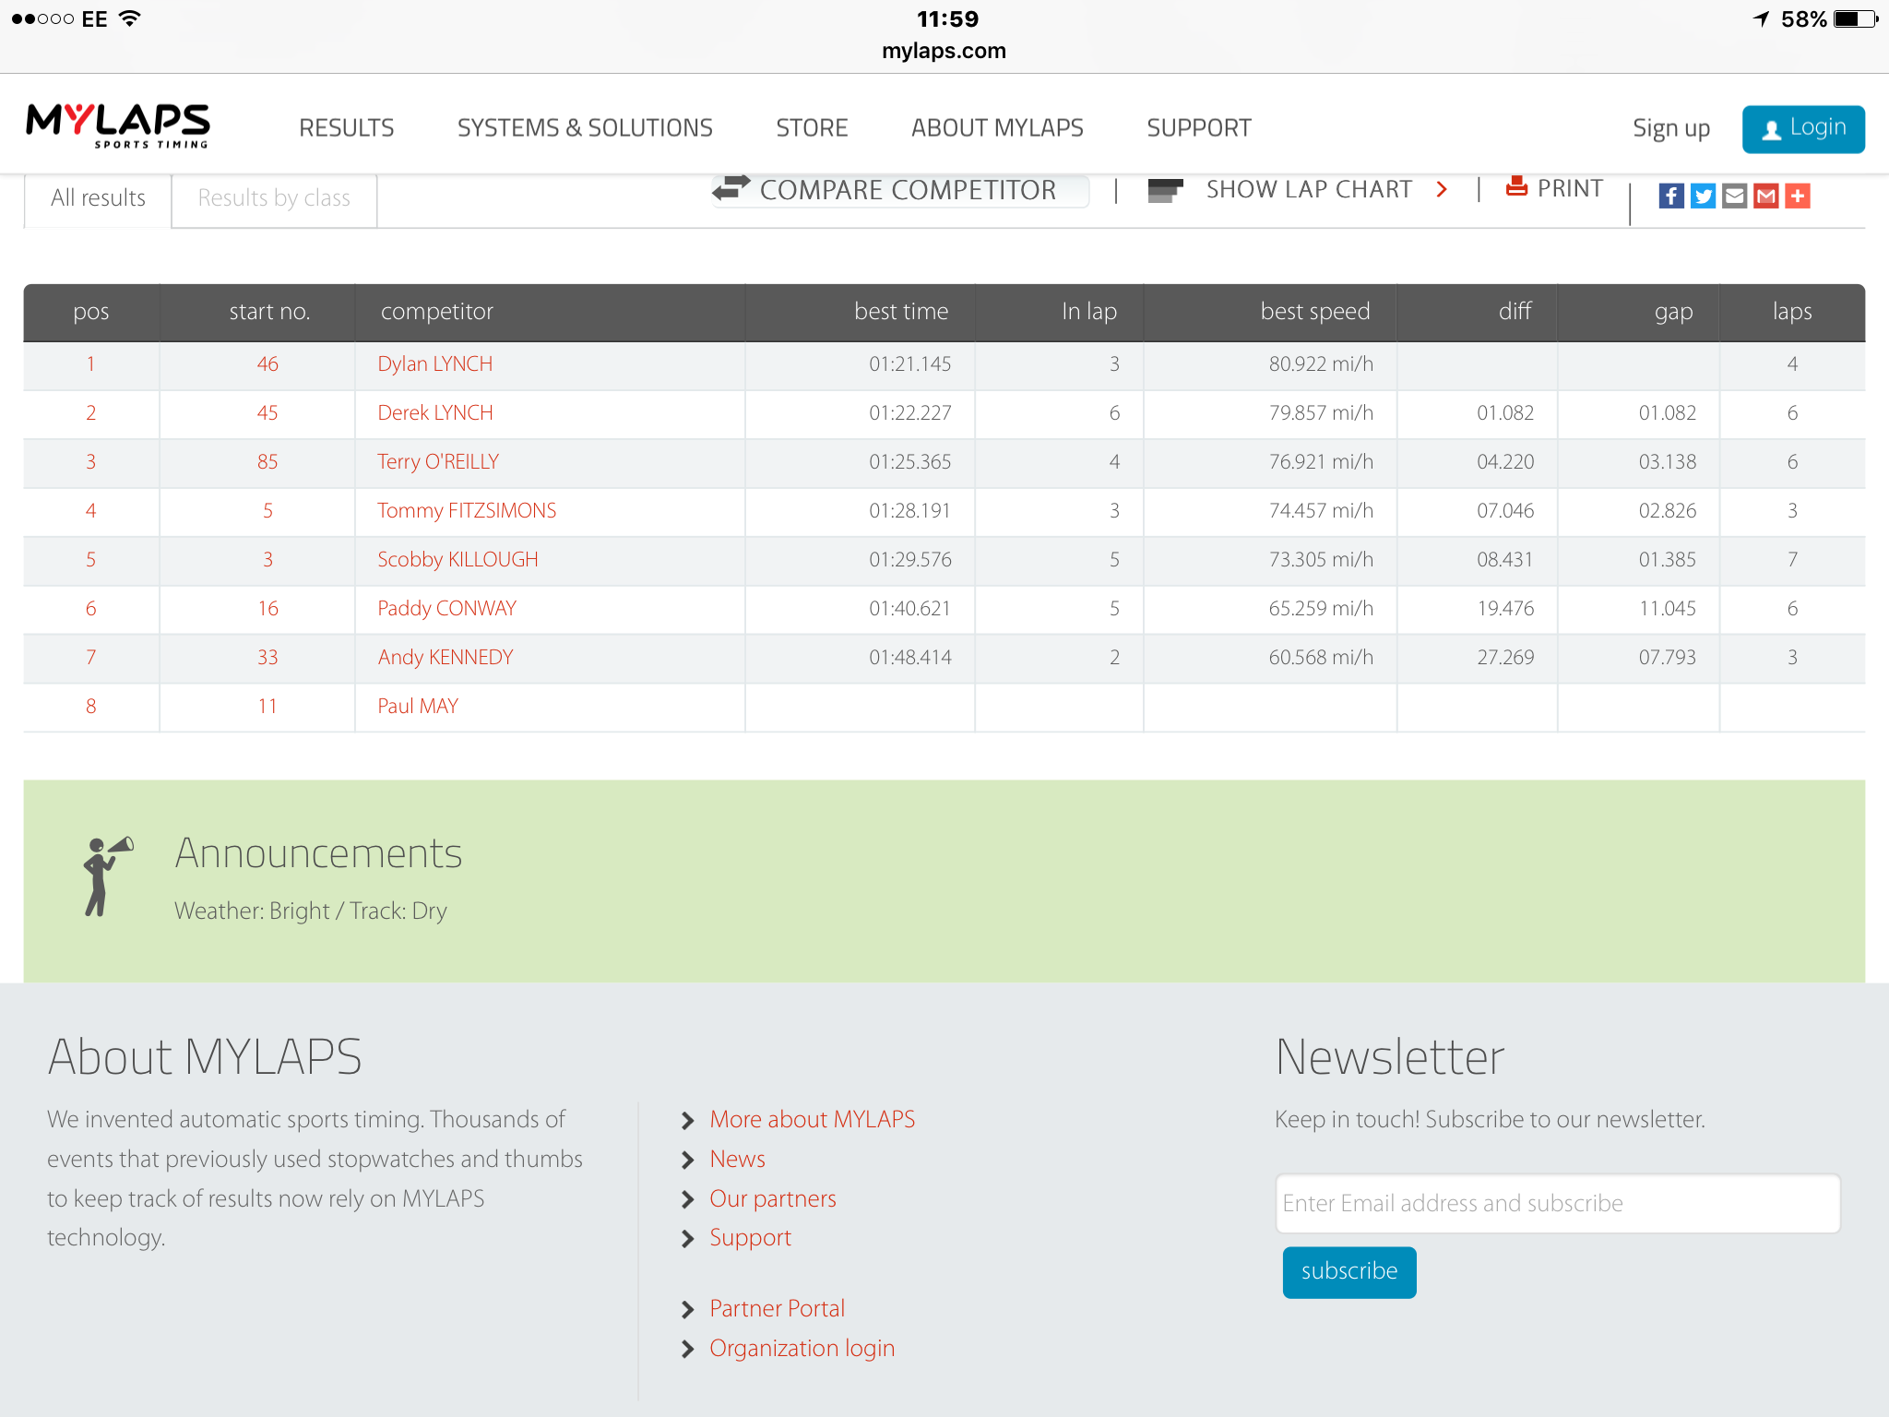Screen dimensions: 1889x1417
Task: Click start number 85
Action: click(x=267, y=461)
